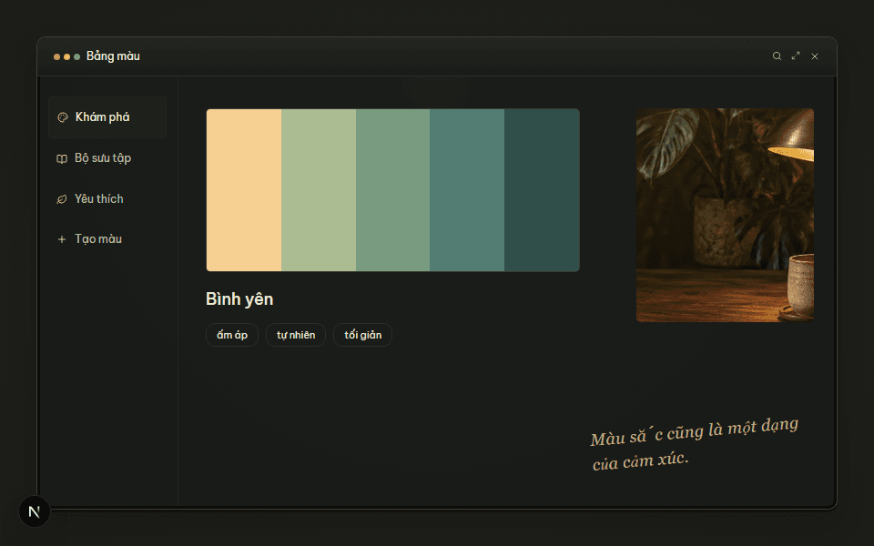Pick the dark teal swatch
Viewport: 874px width, 546px height.
(x=542, y=190)
